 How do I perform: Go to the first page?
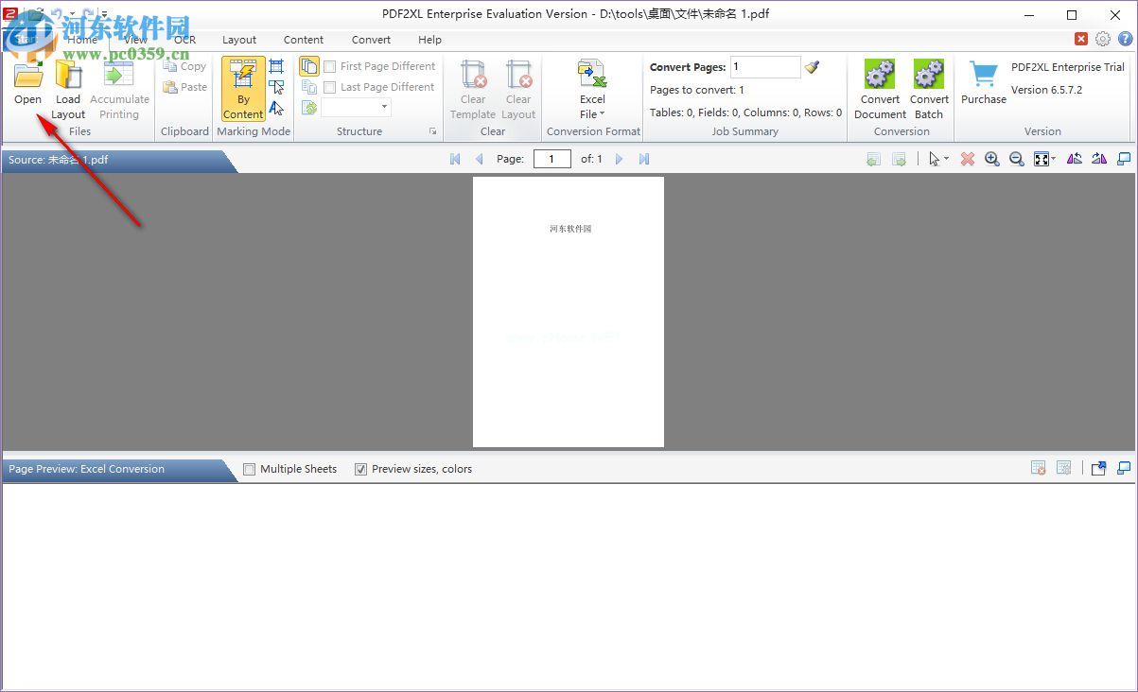tap(455, 159)
